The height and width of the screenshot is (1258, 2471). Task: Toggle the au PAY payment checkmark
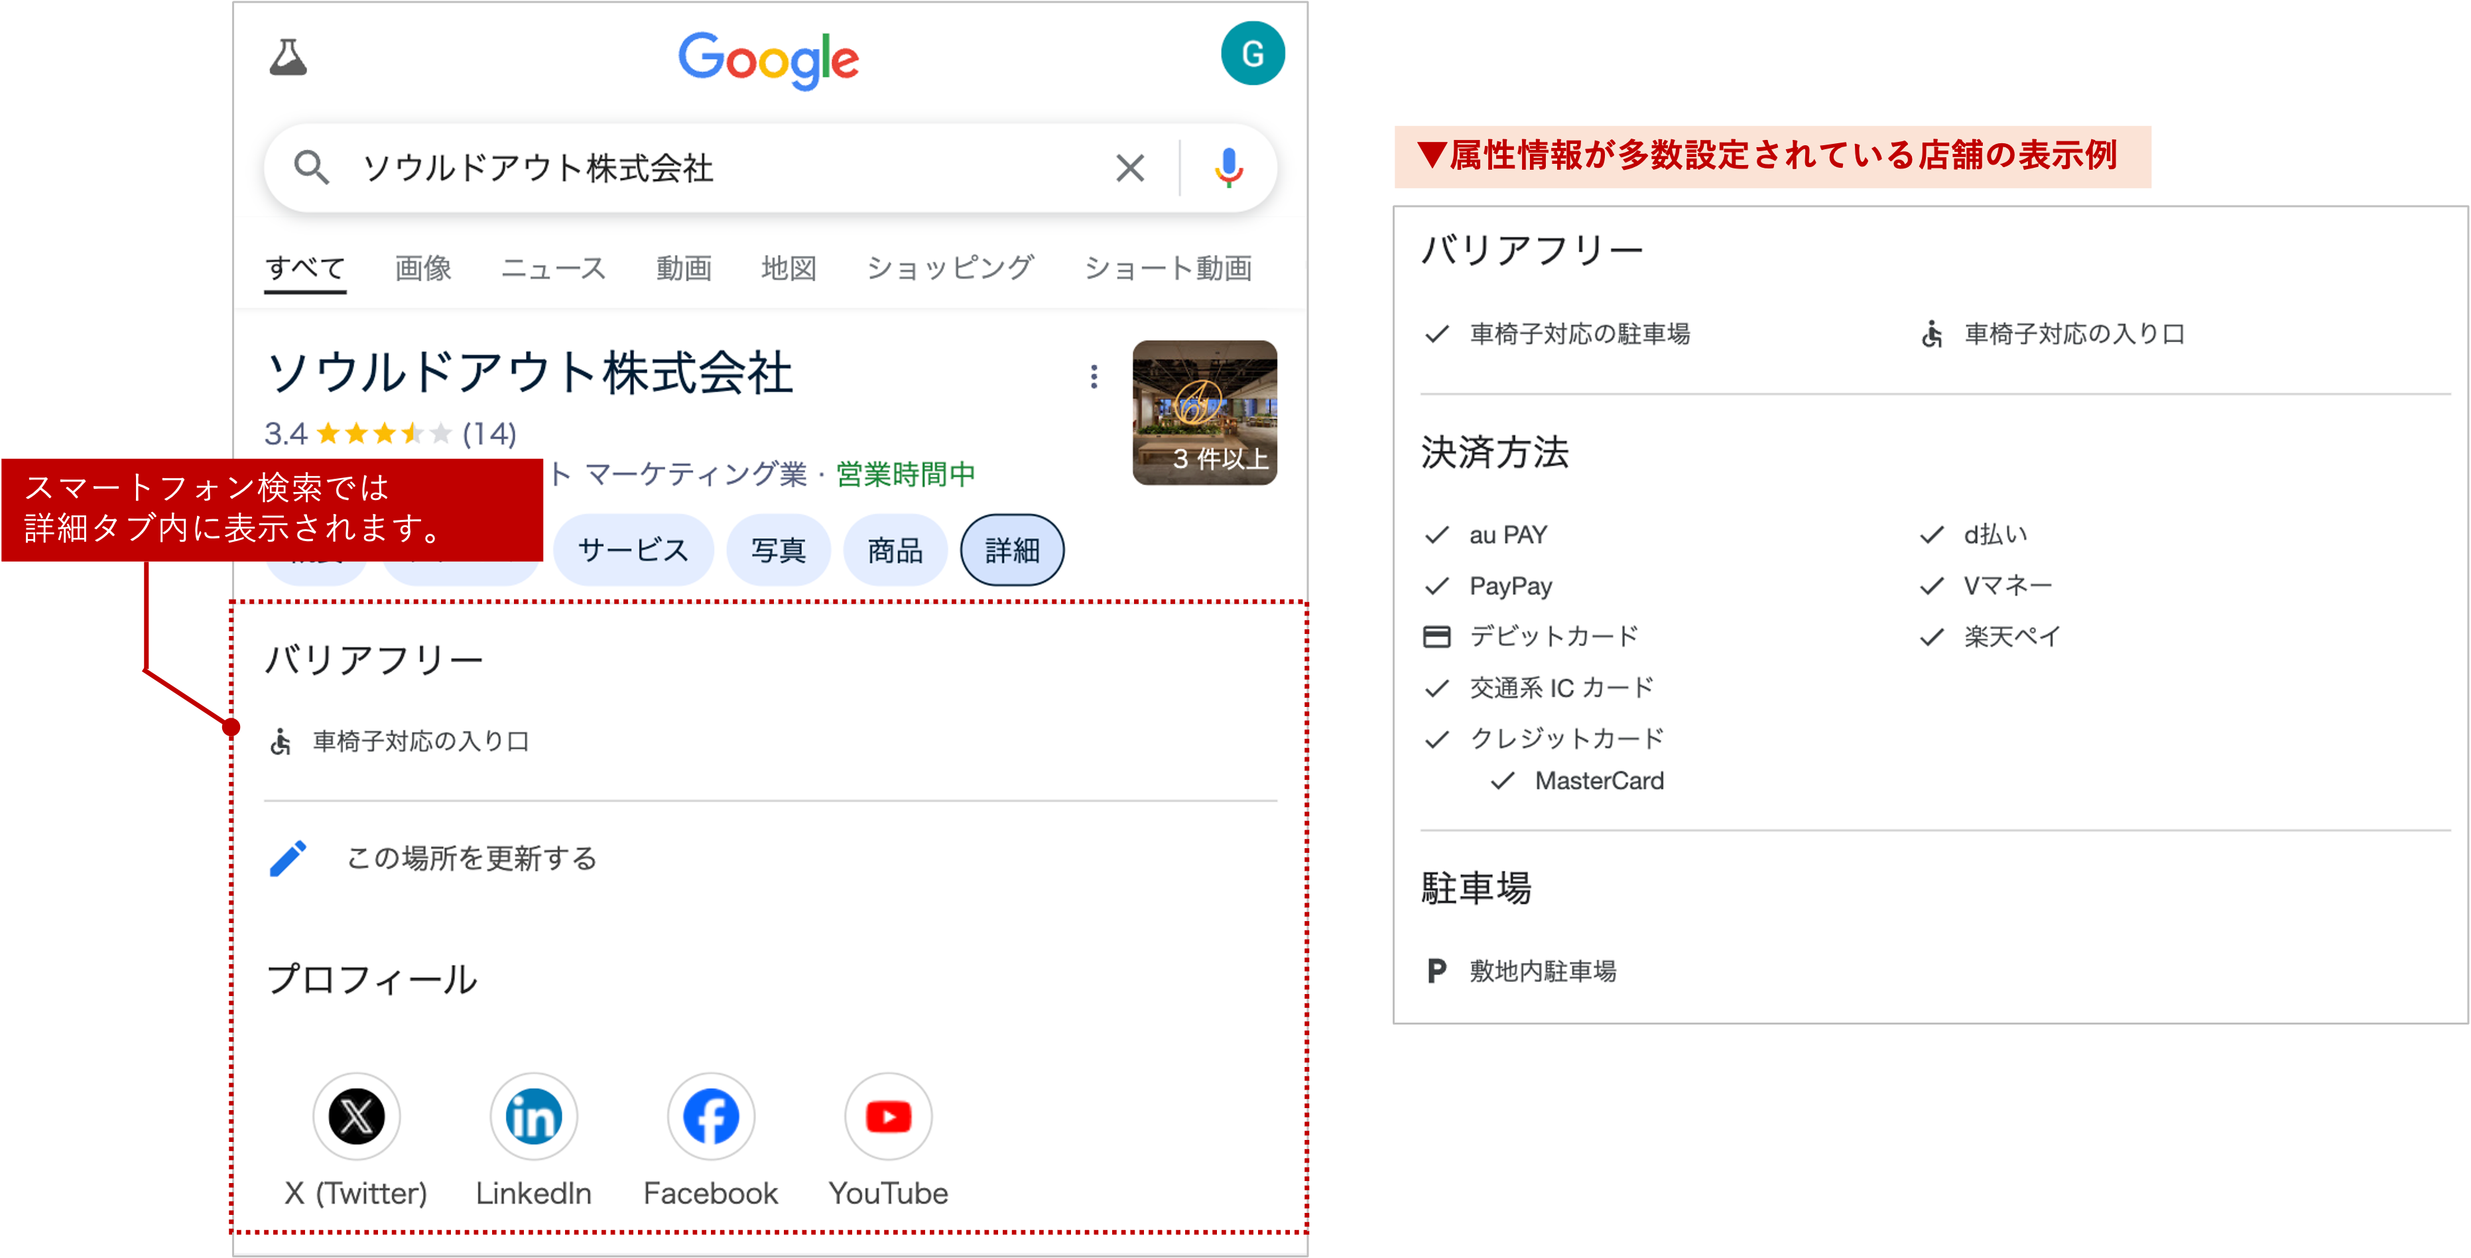click(x=1438, y=534)
